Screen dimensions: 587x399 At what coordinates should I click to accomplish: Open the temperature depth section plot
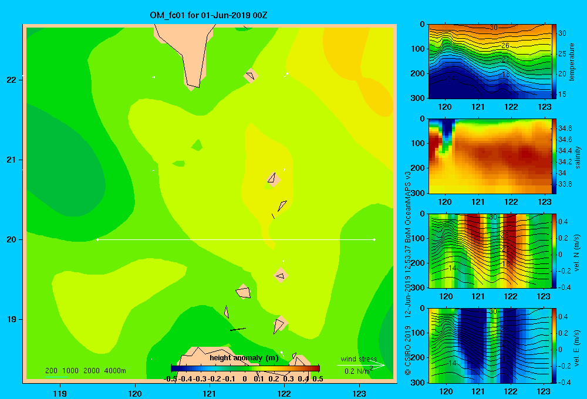[490, 62]
